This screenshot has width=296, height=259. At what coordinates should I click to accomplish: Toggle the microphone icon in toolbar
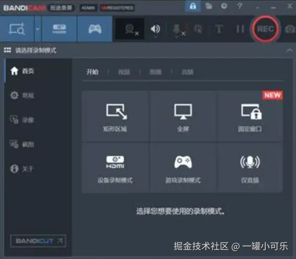coord(178,30)
